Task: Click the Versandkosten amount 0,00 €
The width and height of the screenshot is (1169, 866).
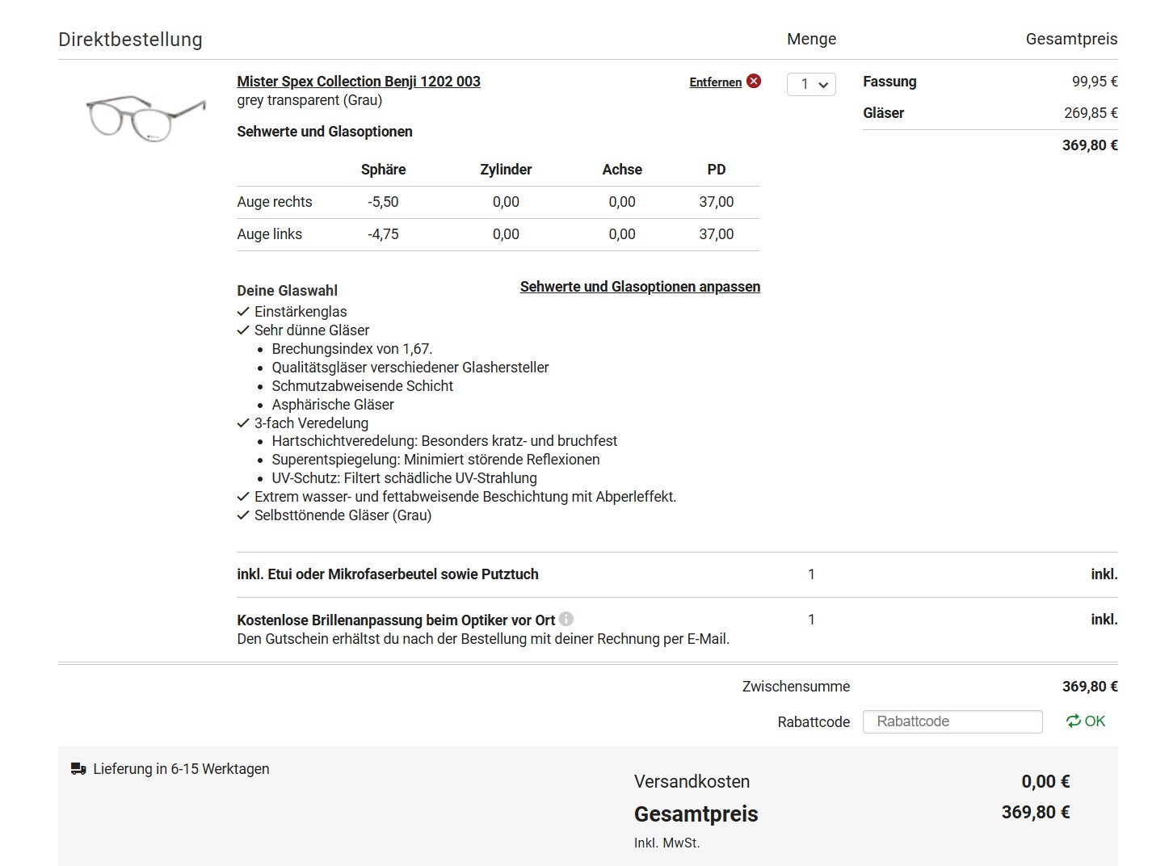Action: click(x=1045, y=782)
